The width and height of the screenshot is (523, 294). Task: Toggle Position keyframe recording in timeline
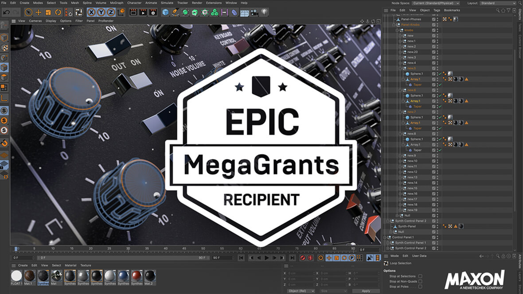tap(329, 258)
